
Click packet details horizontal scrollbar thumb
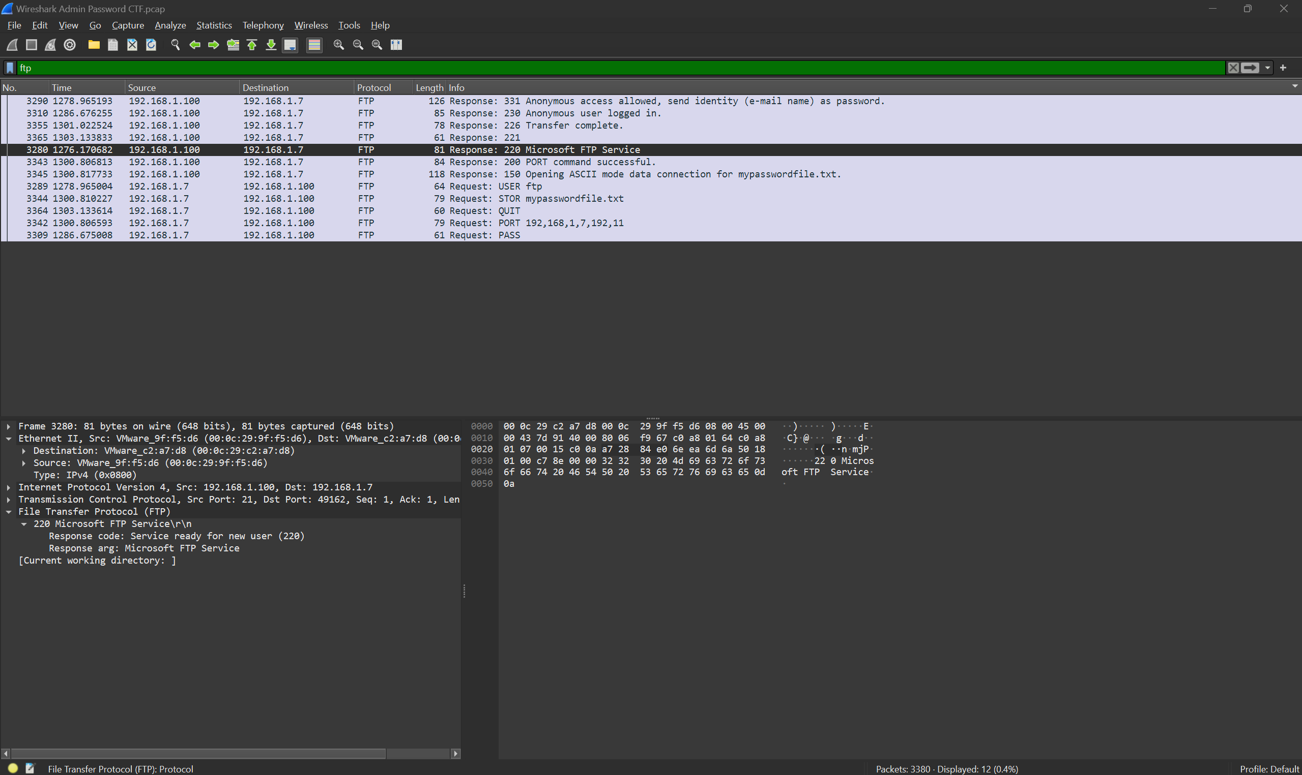coord(198,754)
